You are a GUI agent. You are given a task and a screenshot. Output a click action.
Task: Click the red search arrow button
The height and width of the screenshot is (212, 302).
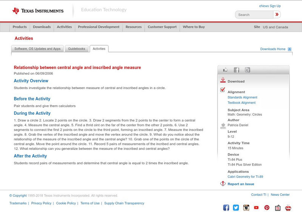[x=277, y=15]
